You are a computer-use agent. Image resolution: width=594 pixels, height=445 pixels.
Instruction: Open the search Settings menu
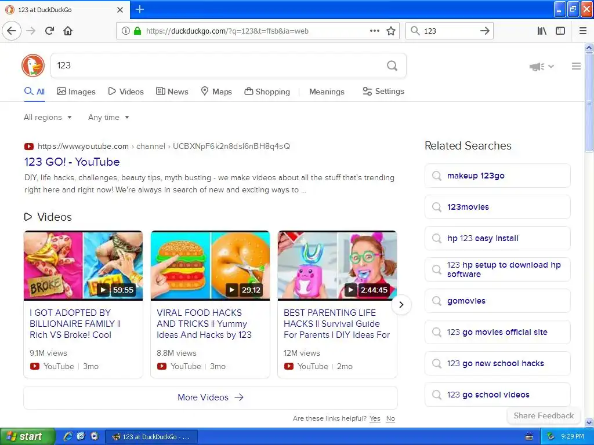click(383, 91)
